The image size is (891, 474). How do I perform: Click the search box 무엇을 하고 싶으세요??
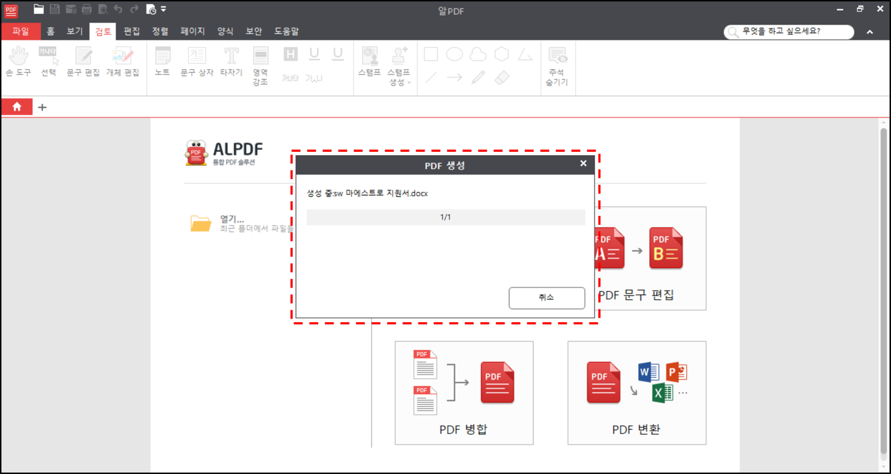(x=789, y=32)
